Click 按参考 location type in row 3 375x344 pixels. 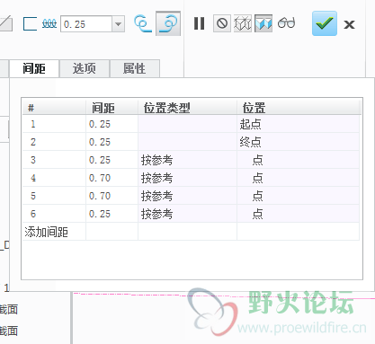coord(187,160)
